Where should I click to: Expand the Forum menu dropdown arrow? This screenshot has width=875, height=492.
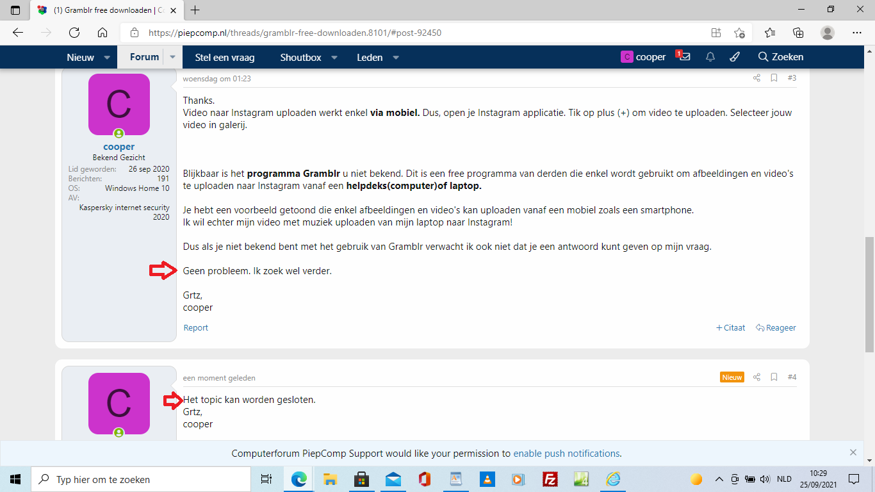click(172, 57)
